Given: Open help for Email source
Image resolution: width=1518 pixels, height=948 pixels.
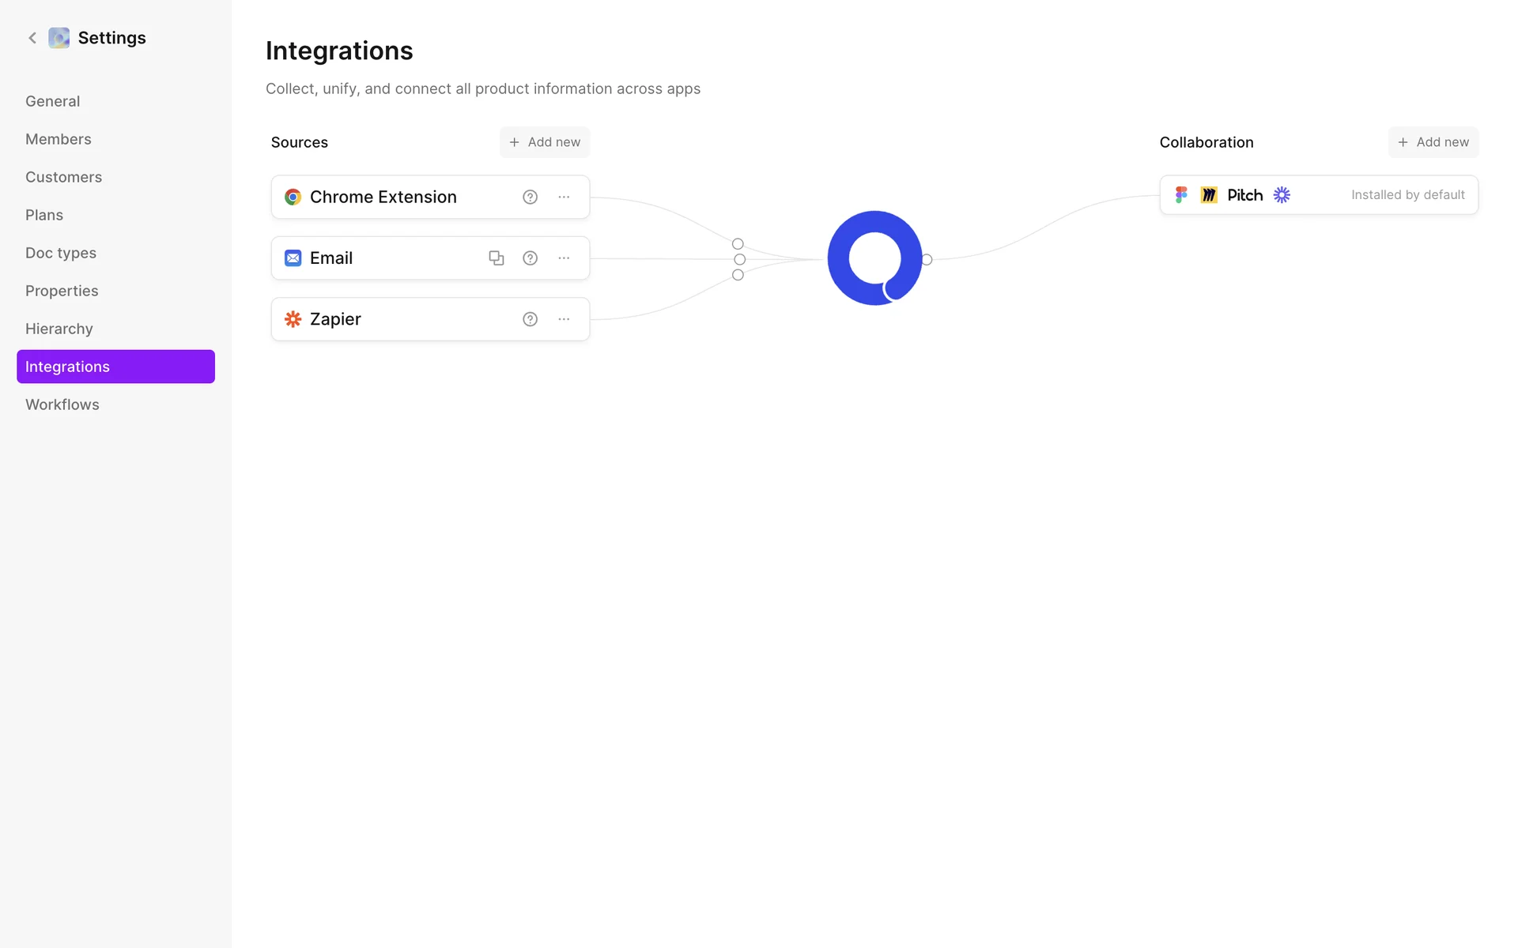Looking at the screenshot, I should [530, 258].
